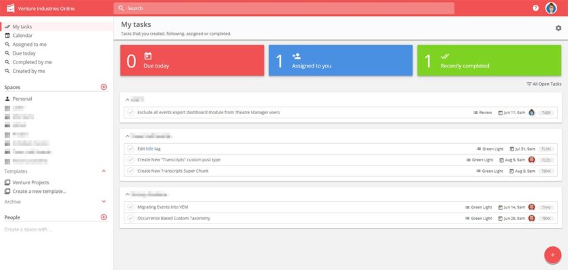Click the red floating add button
The height and width of the screenshot is (270, 568).
point(552,254)
